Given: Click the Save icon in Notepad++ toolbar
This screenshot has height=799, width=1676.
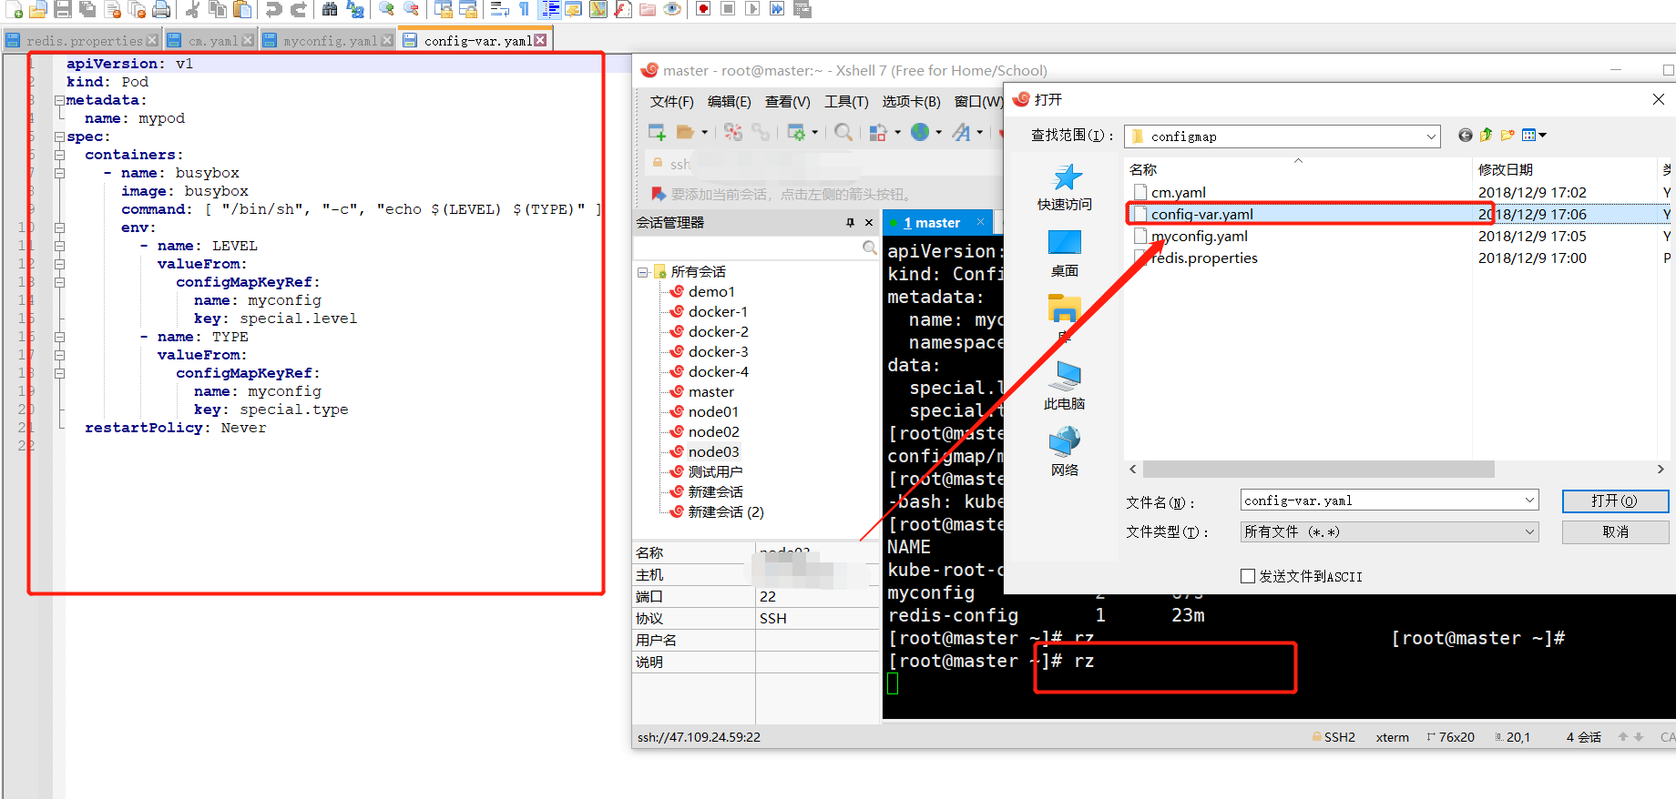Looking at the screenshot, I should [x=63, y=9].
